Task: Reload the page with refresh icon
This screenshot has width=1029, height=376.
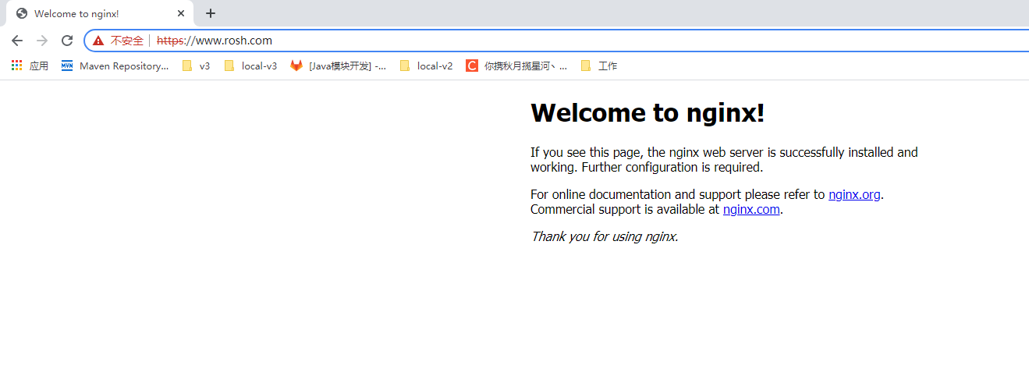Action: [67, 41]
